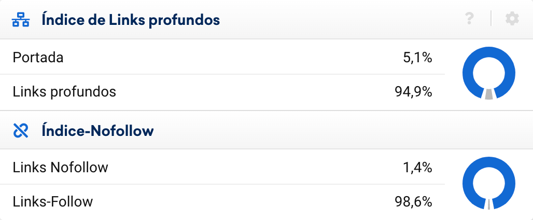Click the 1,4% Nofollow value
The height and width of the screenshot is (220, 533).
pos(417,168)
